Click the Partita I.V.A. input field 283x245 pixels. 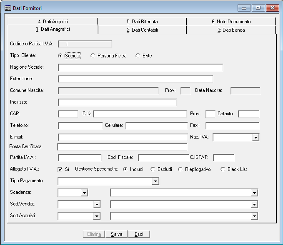point(80,158)
